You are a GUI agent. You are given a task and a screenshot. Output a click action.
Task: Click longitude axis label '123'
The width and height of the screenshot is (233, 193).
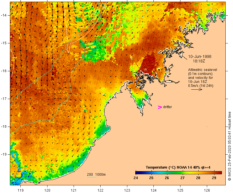click(x=127, y=190)
